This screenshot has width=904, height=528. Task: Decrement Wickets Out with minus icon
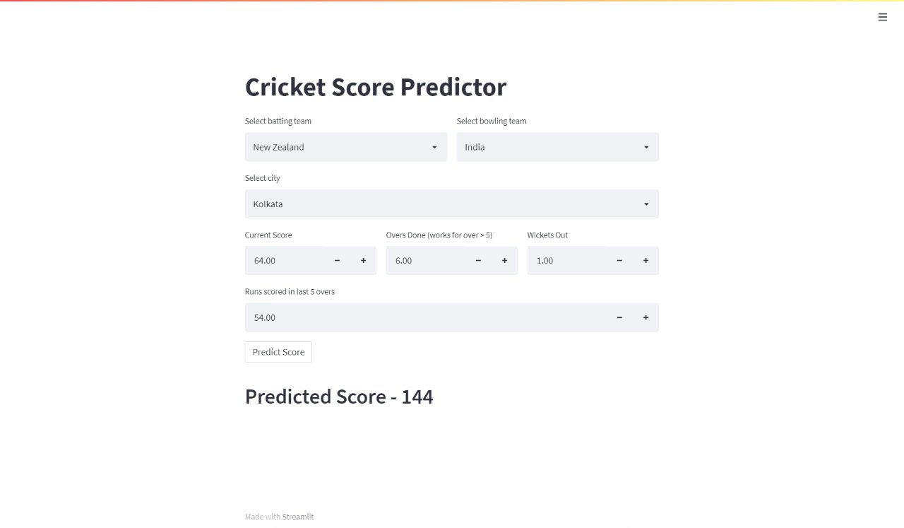coord(619,260)
